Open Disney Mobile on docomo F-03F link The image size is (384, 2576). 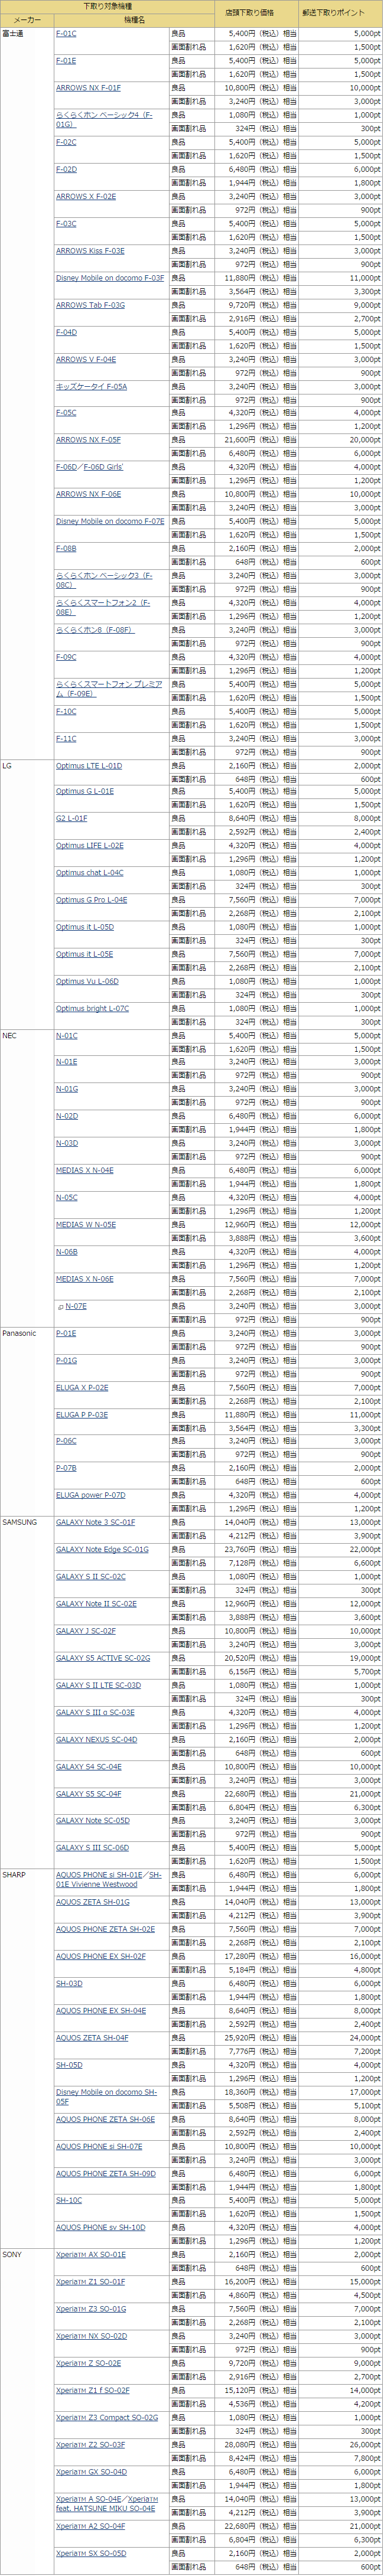click(110, 278)
